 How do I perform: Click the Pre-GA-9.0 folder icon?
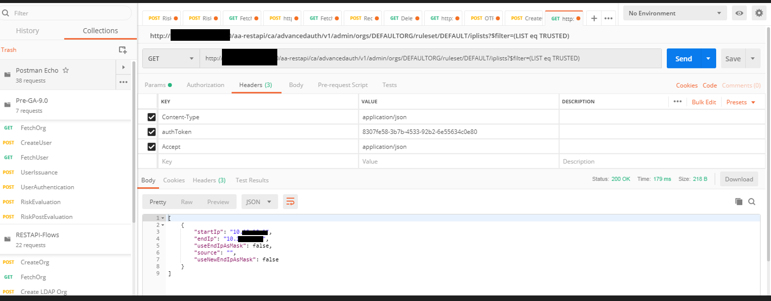[8, 105]
